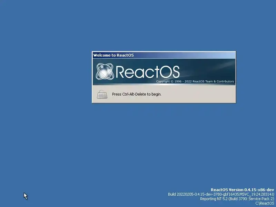Click the Build 20220205 version string
The image size is (276, 207).
click(x=221, y=194)
